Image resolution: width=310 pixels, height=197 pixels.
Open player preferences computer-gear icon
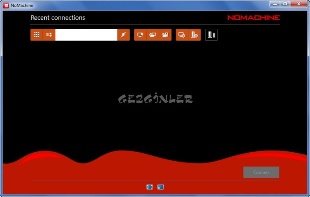click(x=194, y=35)
